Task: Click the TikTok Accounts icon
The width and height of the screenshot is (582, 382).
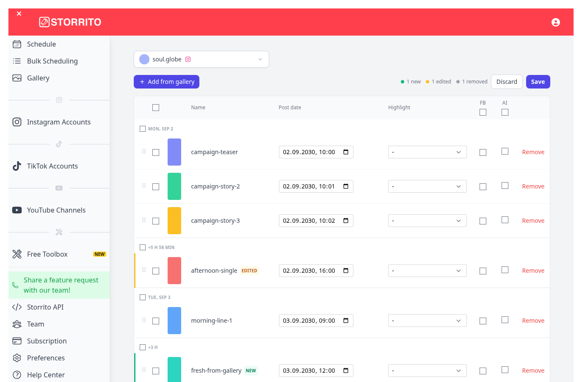Action: [x=17, y=166]
